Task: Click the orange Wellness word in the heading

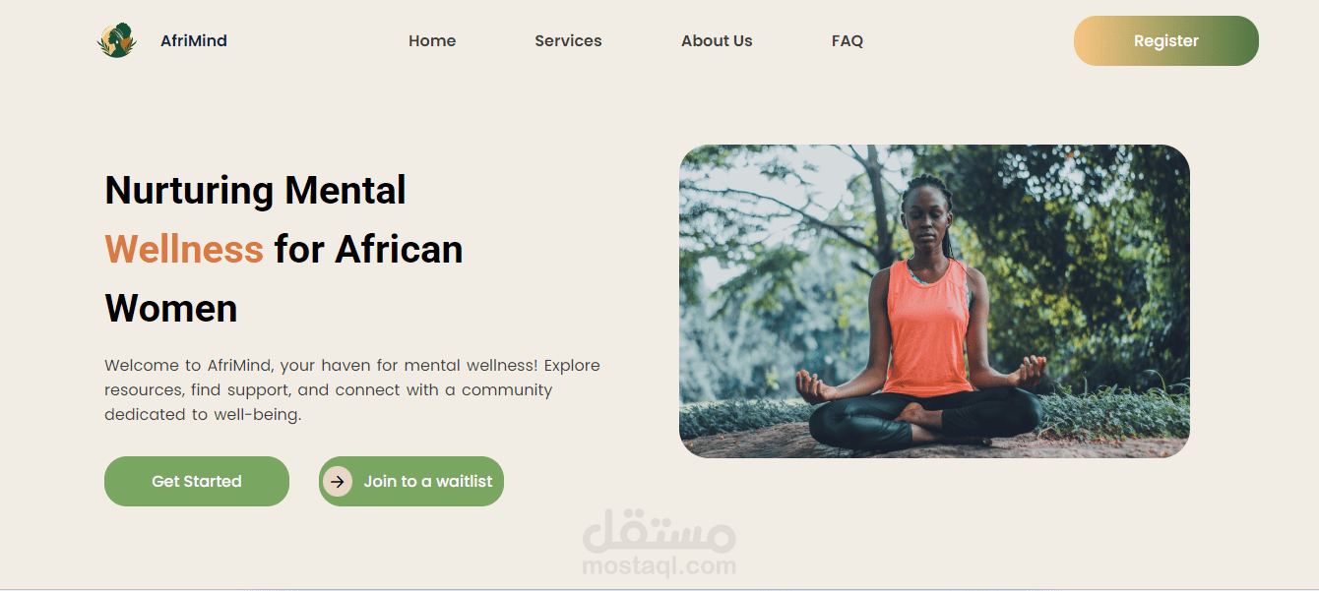Action: click(x=184, y=249)
